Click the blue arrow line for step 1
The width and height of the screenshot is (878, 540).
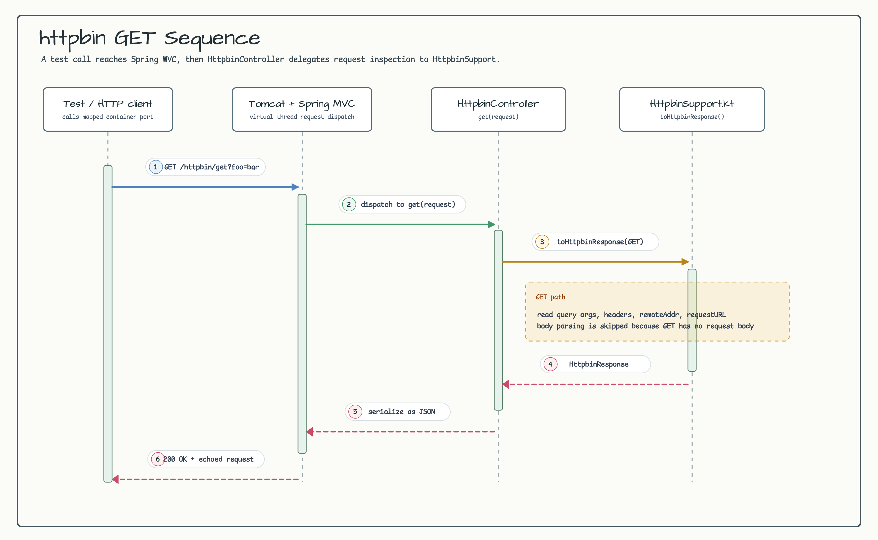pyautogui.click(x=205, y=187)
